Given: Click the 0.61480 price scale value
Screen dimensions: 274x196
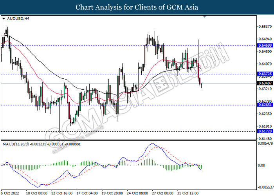Looking at the screenshot, I should pos(265,139).
